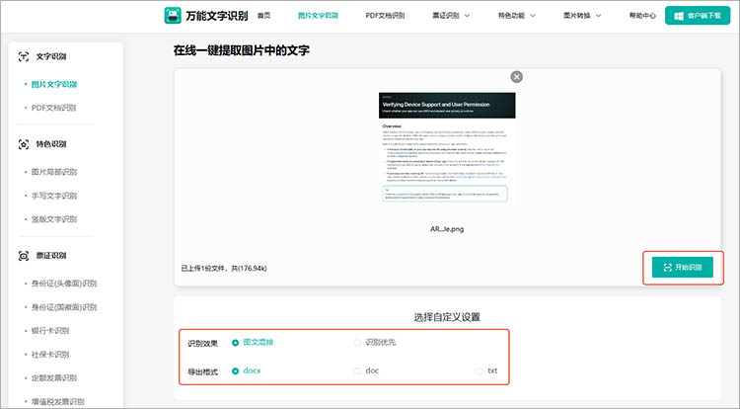740x409 pixels.
Task: Open 手写文字识别 in sidebar
Action: [x=54, y=196]
